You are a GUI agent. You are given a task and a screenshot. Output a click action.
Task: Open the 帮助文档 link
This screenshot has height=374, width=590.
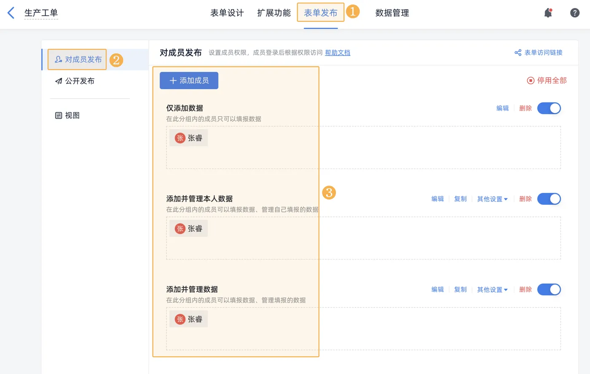tap(338, 53)
